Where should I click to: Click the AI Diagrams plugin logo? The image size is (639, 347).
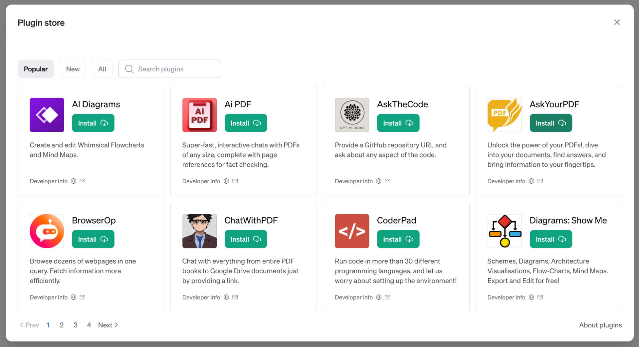pyautogui.click(x=47, y=115)
